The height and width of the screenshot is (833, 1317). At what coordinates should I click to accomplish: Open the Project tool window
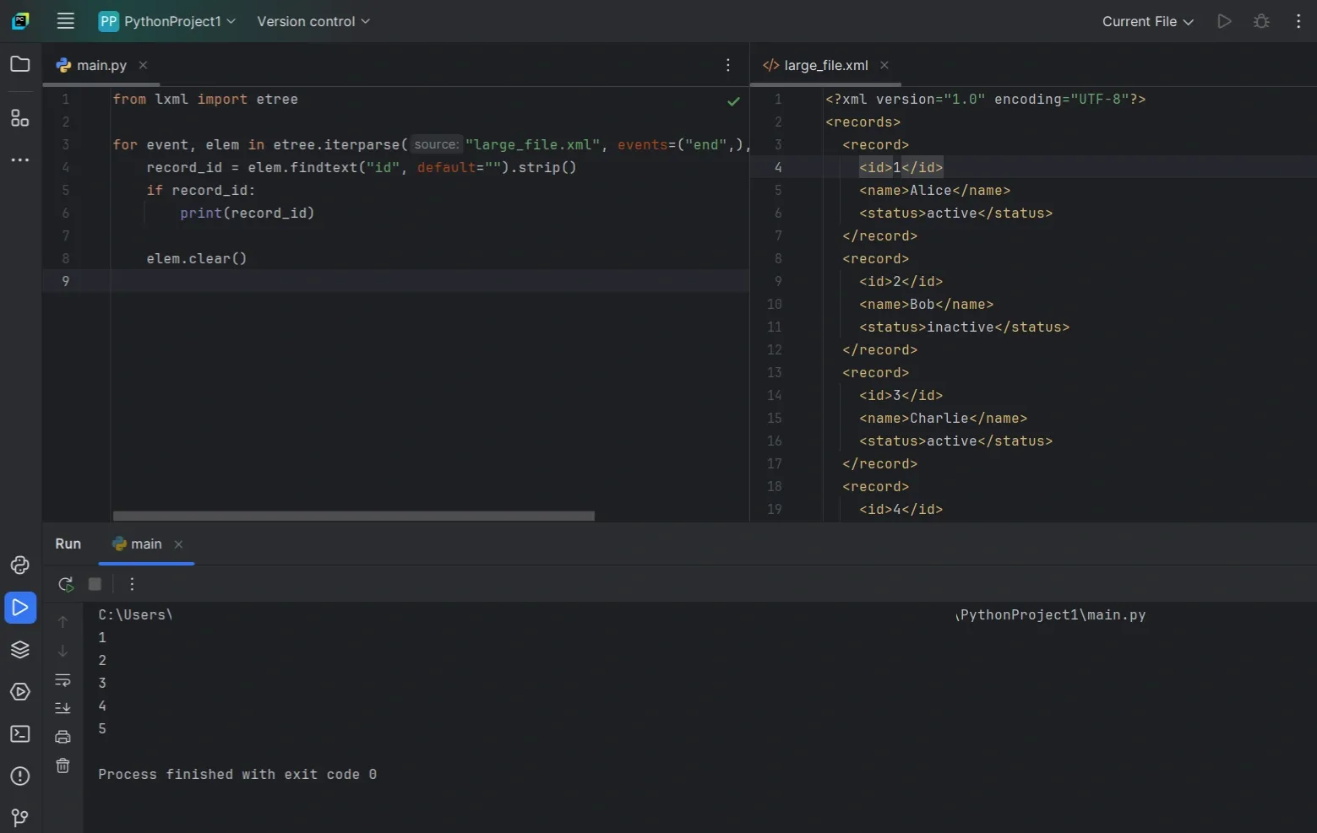click(x=19, y=64)
